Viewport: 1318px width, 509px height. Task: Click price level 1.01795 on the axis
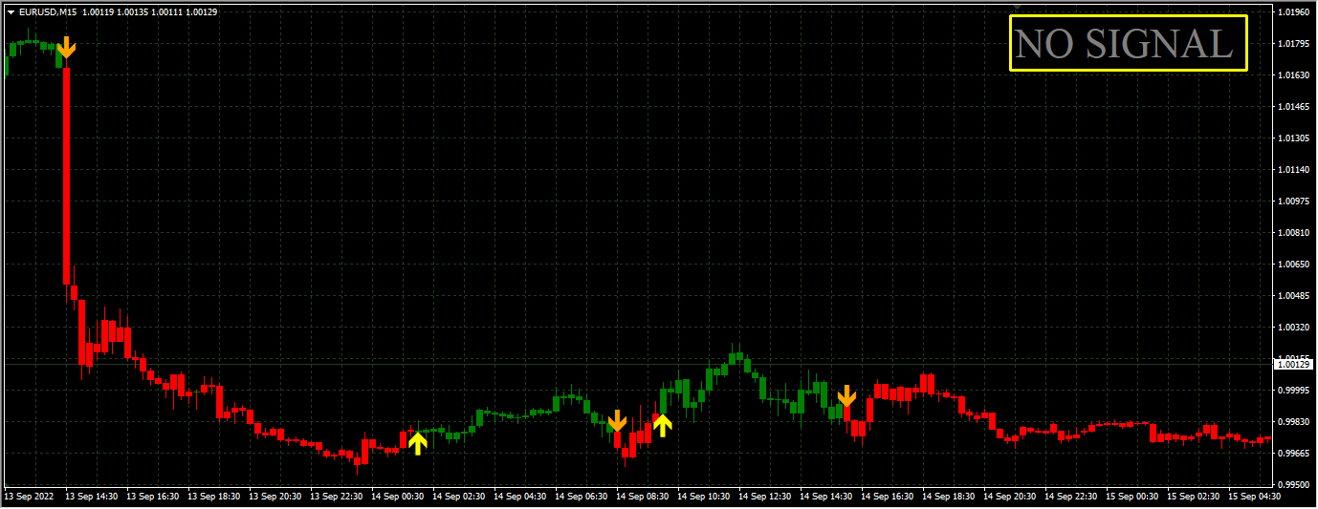click(x=1292, y=44)
